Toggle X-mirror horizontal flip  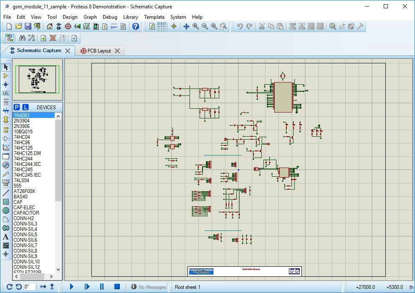pos(43,287)
